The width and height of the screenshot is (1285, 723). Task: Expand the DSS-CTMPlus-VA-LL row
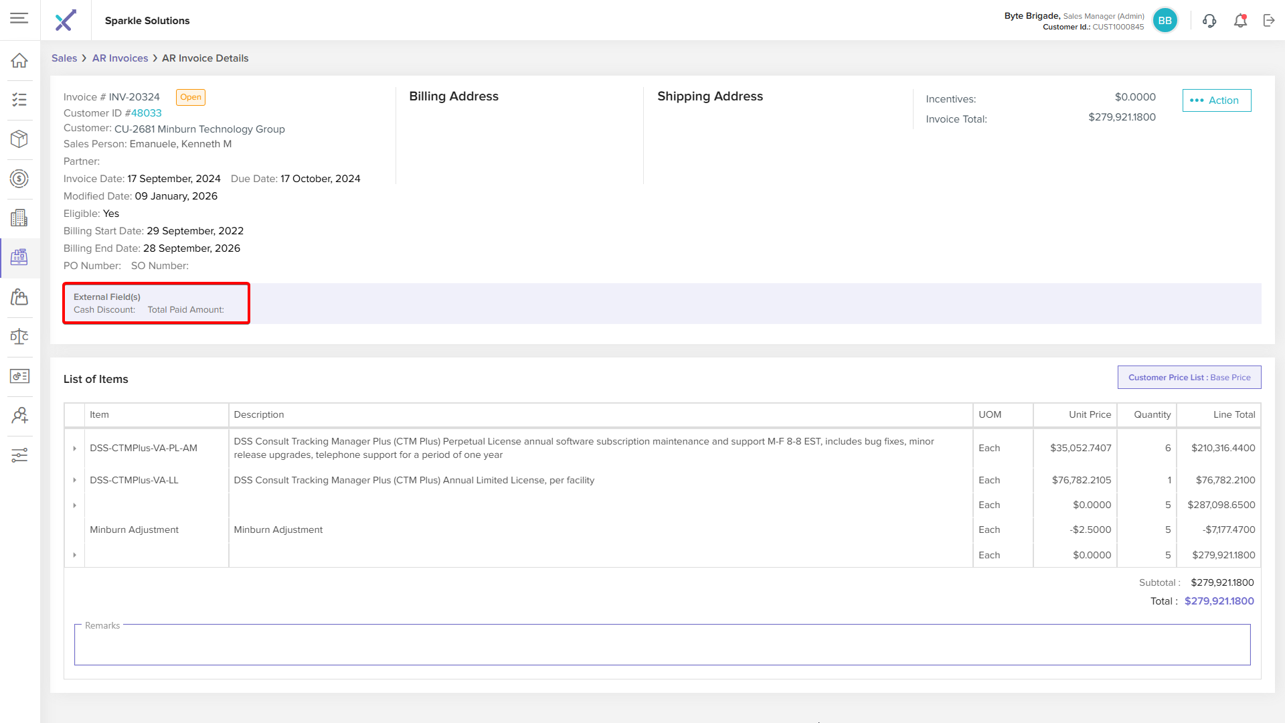[74, 480]
